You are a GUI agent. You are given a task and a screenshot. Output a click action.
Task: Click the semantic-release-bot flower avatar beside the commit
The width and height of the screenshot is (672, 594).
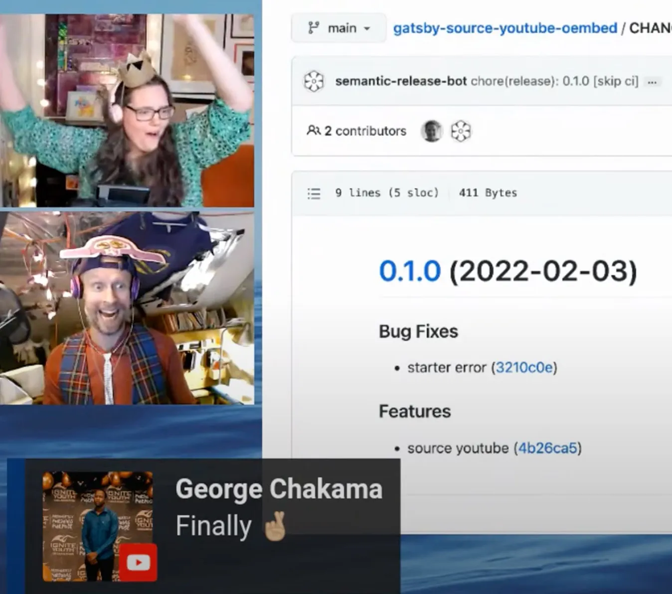[x=314, y=81]
